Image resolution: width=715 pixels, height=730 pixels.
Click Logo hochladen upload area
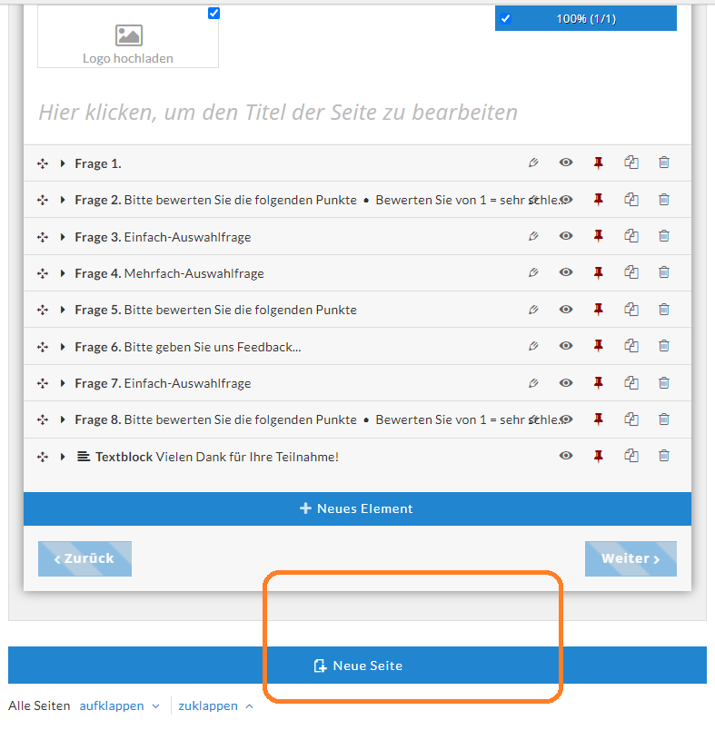coord(128,37)
